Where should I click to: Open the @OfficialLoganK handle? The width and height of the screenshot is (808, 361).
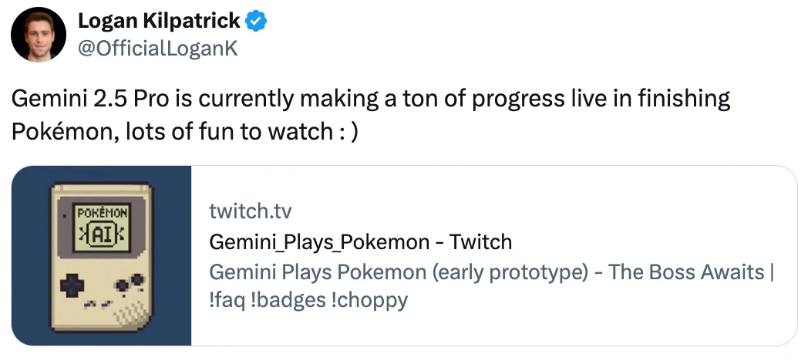(157, 49)
